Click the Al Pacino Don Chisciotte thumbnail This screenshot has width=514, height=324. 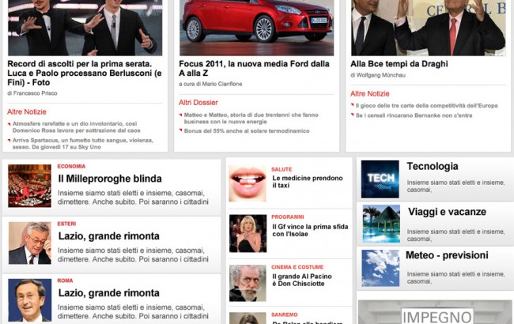point(248,283)
